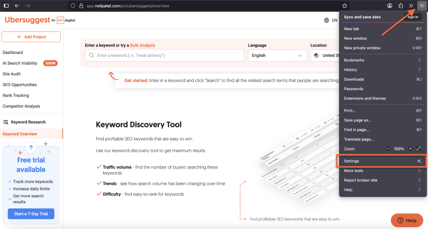Expand the History submenu
This screenshot has width=428, height=229.
pos(382,70)
